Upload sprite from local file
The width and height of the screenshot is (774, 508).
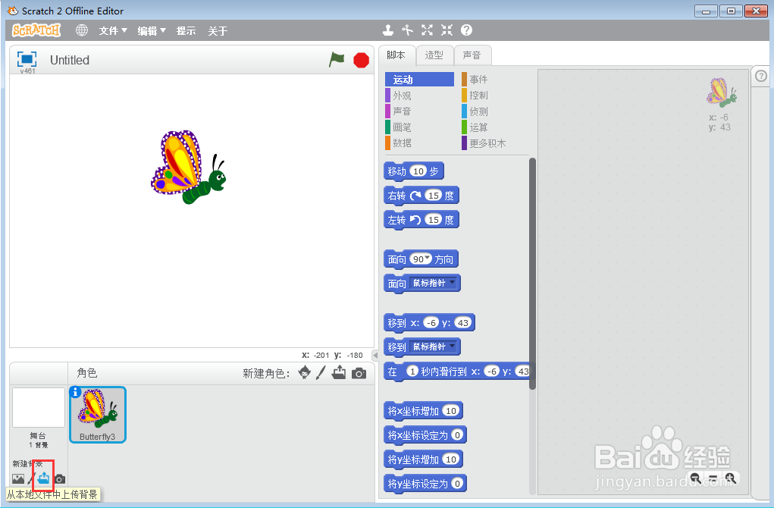click(x=339, y=373)
